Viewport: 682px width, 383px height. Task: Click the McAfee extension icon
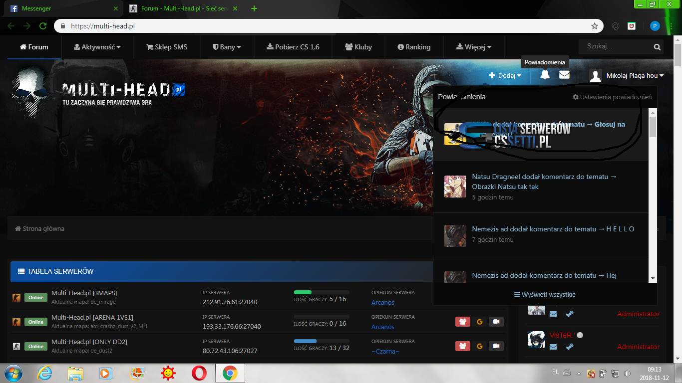coord(632,26)
